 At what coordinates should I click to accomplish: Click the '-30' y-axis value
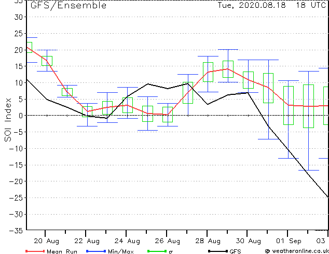[16, 214]
